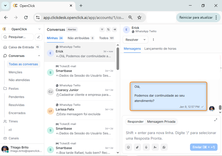Collapse the Conversas sidebar section
Screen dimensions: 222x156
tap(39, 56)
